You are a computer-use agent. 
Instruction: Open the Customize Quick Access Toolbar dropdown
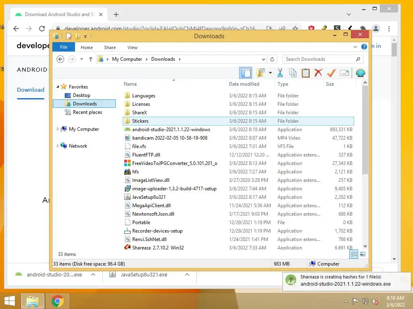click(85, 37)
